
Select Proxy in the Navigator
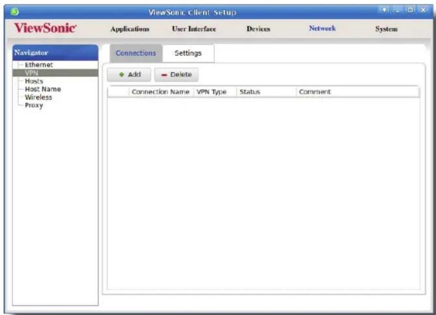tap(34, 105)
